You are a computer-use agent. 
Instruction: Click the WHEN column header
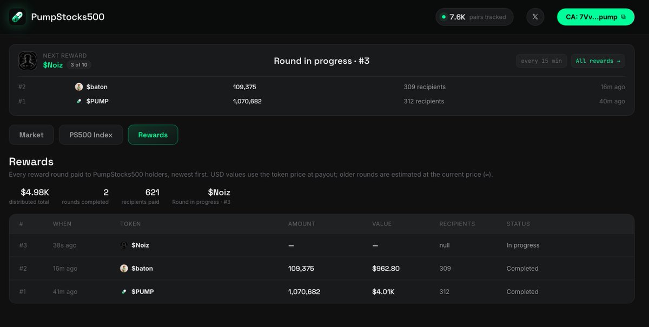pyautogui.click(x=62, y=224)
